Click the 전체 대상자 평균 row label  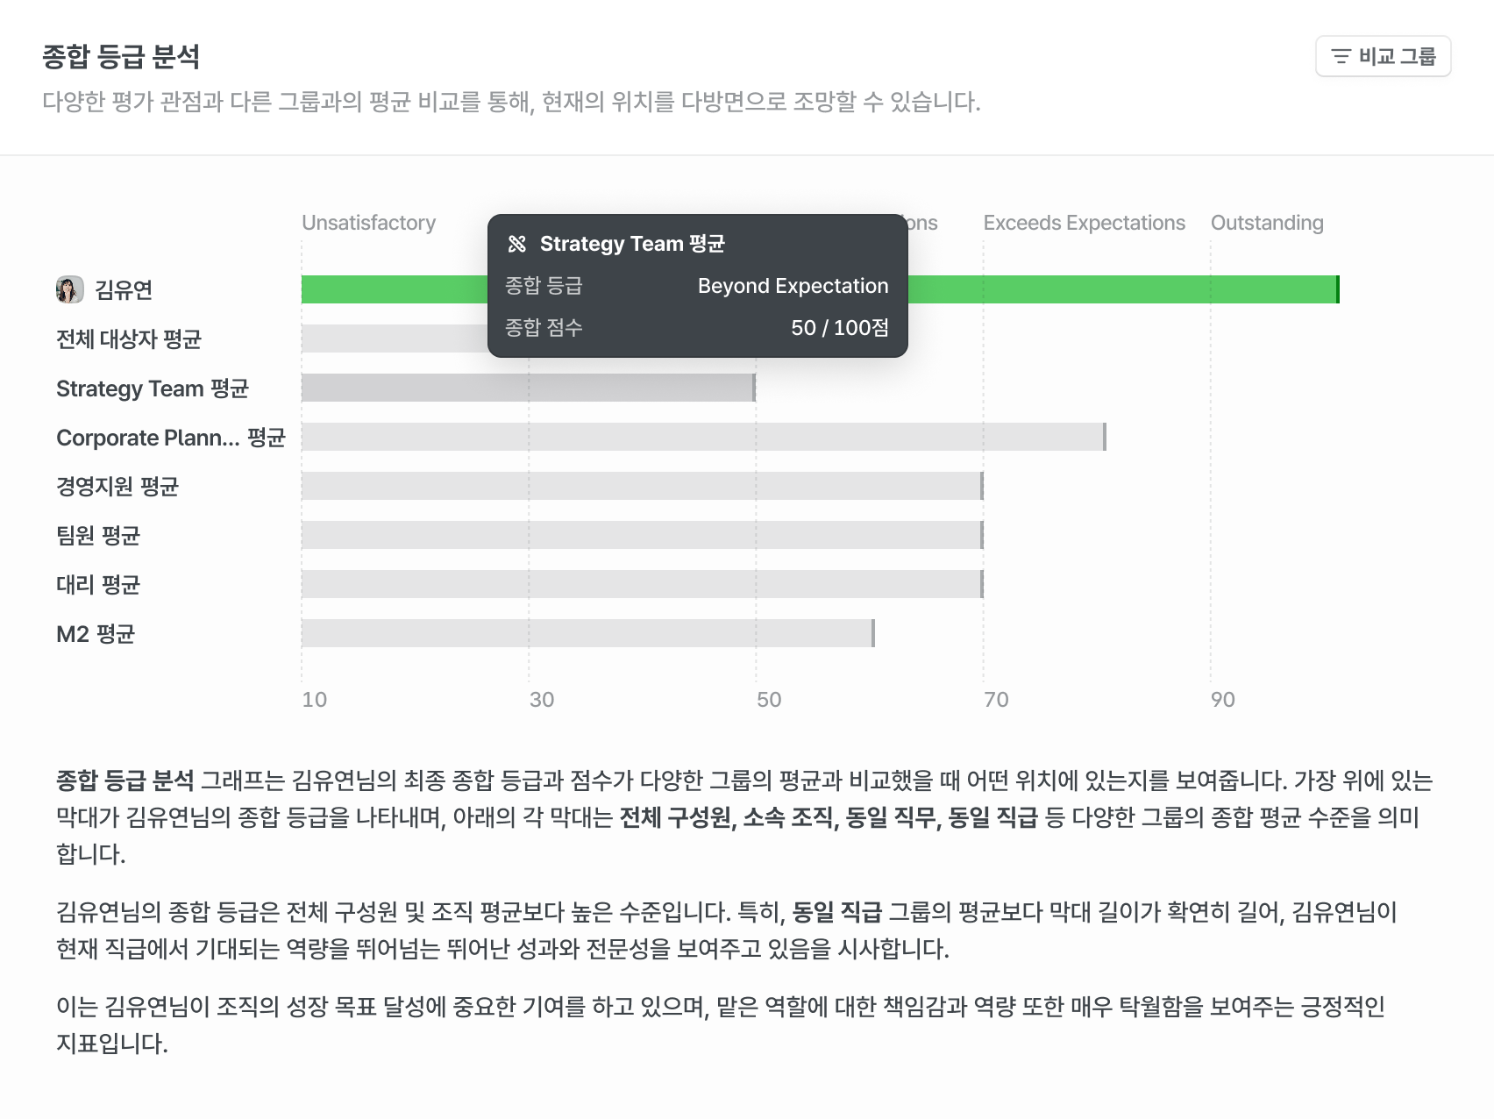pos(129,339)
